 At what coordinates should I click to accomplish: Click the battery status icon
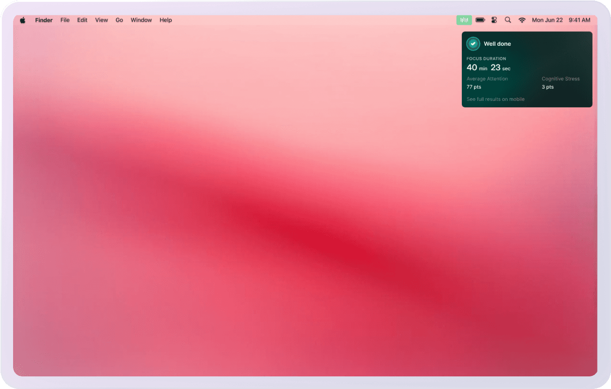coord(480,20)
